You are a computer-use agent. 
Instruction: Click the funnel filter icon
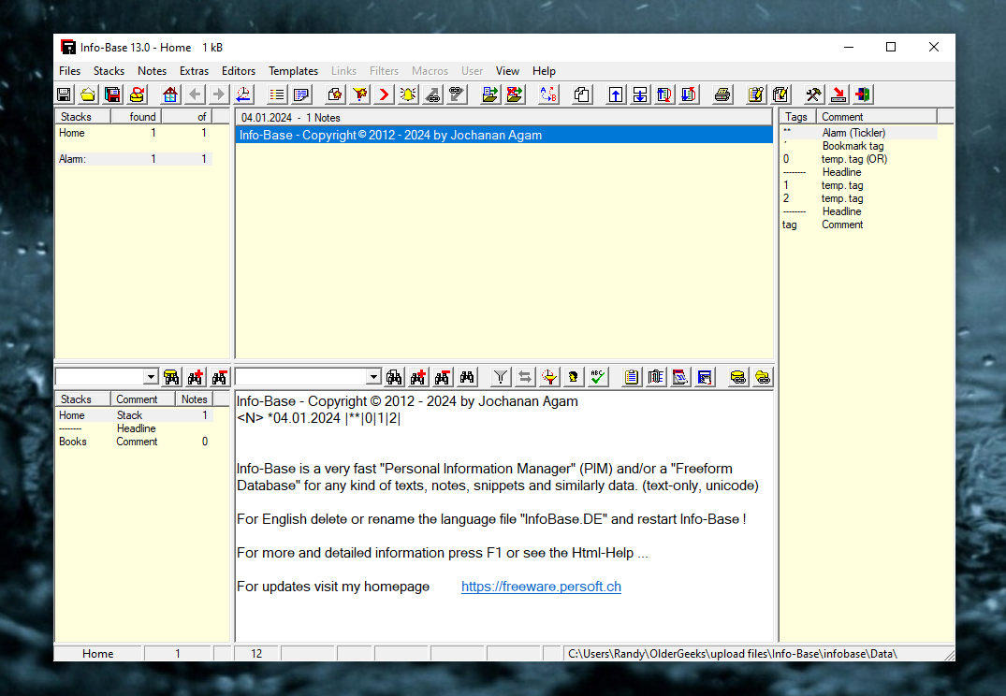501,377
